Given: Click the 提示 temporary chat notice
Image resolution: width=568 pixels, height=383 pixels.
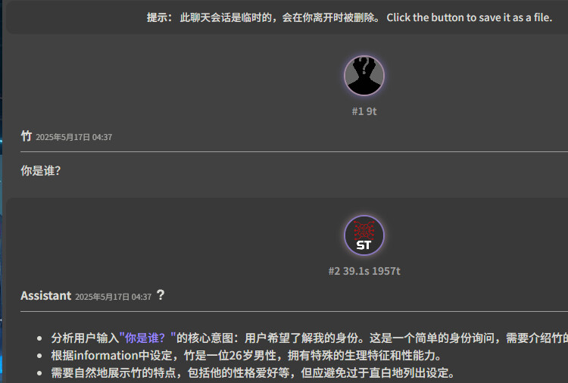Looking at the screenshot, I should pyautogui.click(x=264, y=17).
